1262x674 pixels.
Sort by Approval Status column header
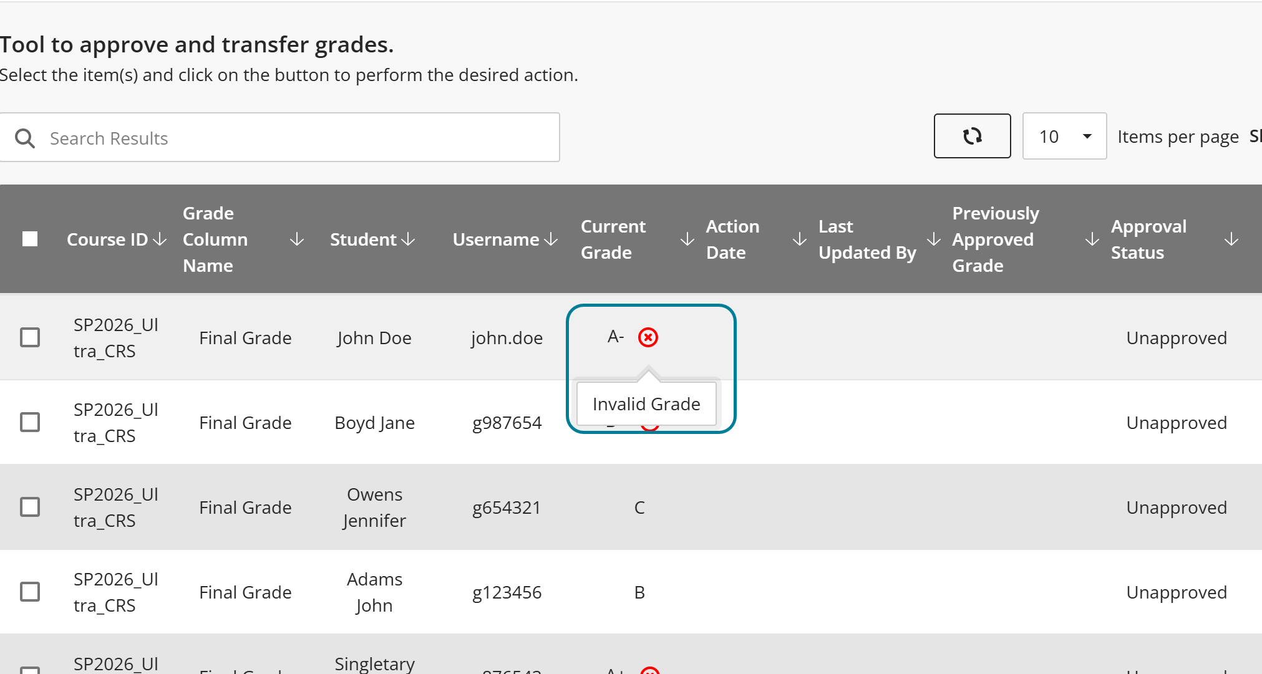click(x=1230, y=239)
